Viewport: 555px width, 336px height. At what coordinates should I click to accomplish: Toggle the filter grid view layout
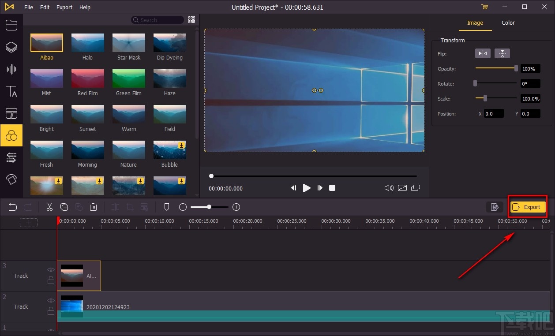(x=191, y=20)
